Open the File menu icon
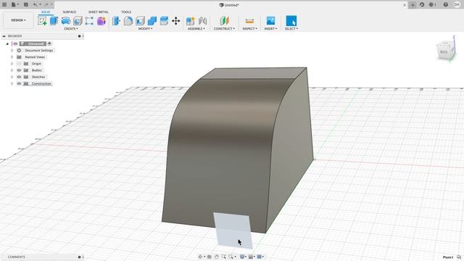The image size is (464, 261). click(14, 4)
